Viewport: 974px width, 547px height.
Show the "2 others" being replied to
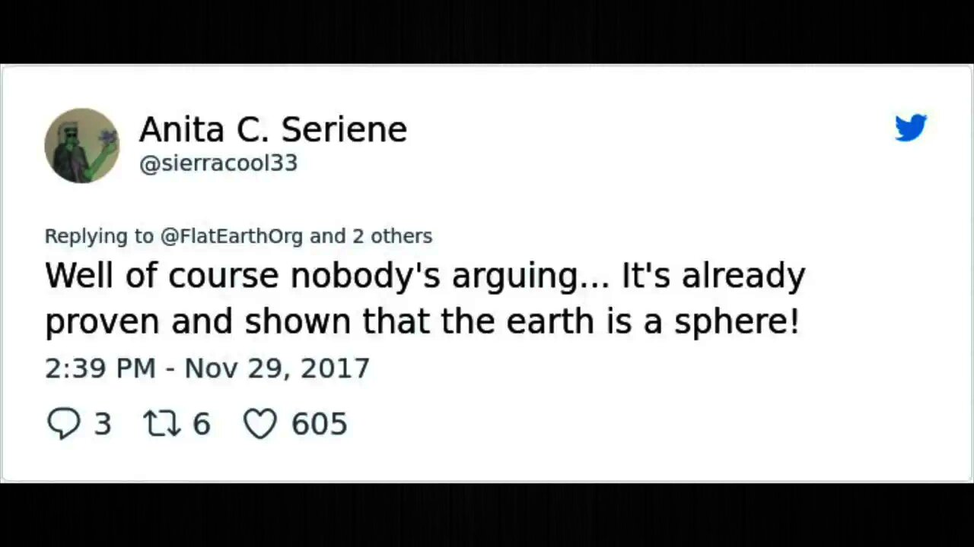[392, 236]
